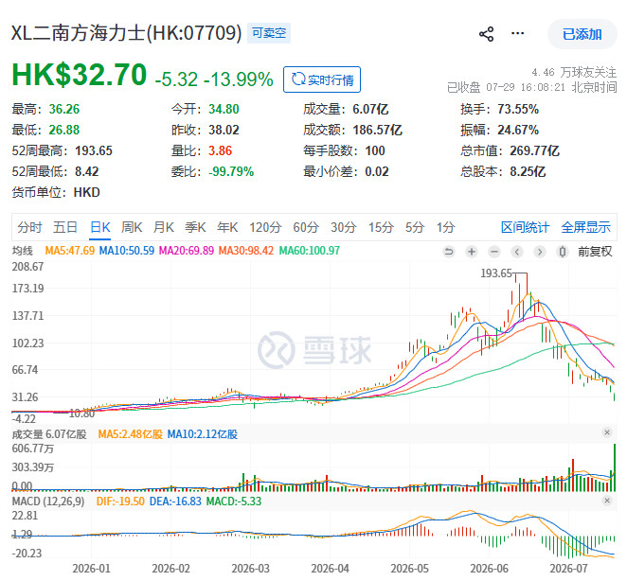Screen dimensions: 627x581
Task: Zoom in chart with plus icon
Action: (x=472, y=252)
